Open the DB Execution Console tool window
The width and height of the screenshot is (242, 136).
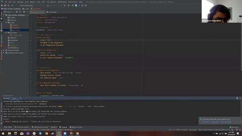tap(40, 127)
